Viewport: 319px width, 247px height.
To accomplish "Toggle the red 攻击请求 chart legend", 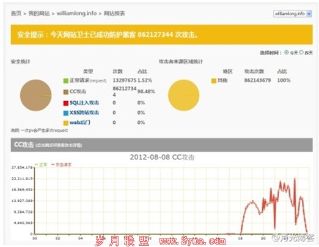I will (61, 164).
